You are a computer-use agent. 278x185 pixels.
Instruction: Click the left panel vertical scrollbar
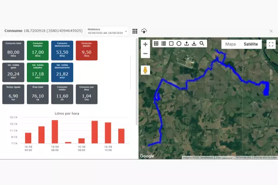point(136,88)
